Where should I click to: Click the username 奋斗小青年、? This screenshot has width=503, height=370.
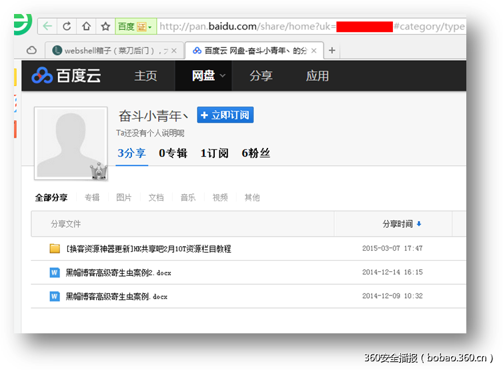coord(153,116)
